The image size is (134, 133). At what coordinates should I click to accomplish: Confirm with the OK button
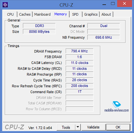[118, 127]
